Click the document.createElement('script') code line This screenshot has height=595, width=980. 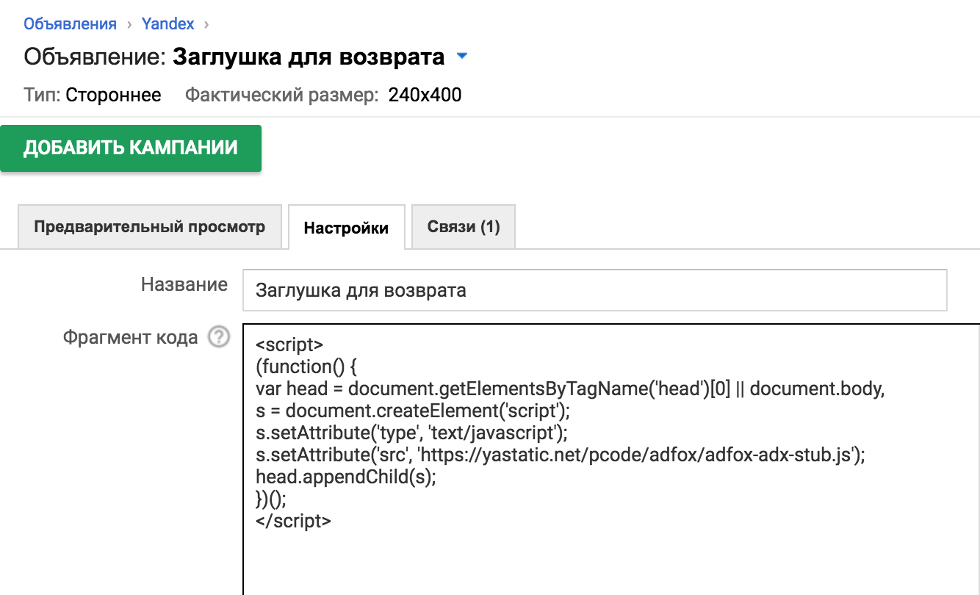tap(413, 411)
